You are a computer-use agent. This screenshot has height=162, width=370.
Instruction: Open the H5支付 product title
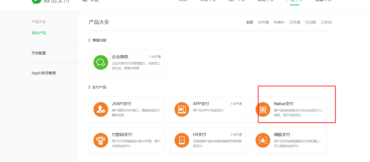click(x=200, y=134)
